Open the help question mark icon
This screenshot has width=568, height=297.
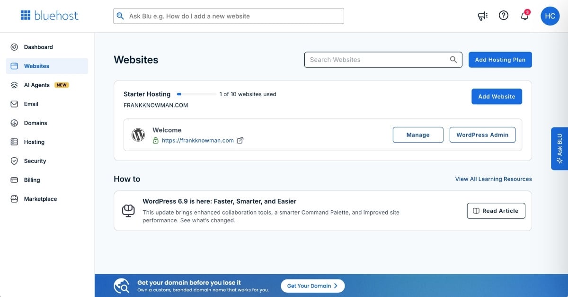[504, 16]
